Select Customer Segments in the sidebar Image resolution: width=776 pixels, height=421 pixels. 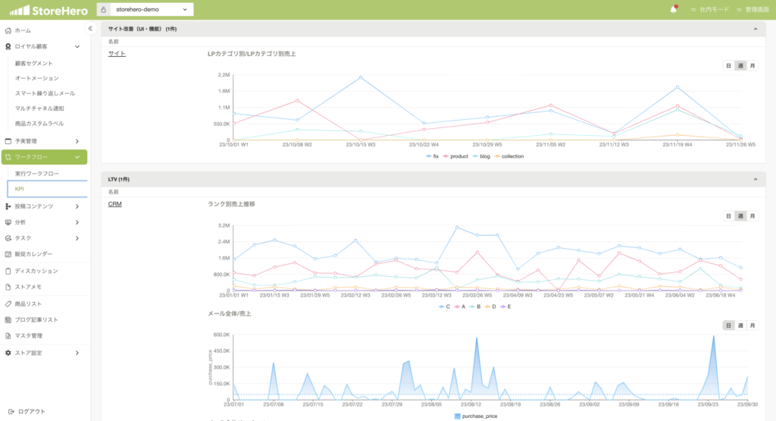(x=34, y=64)
